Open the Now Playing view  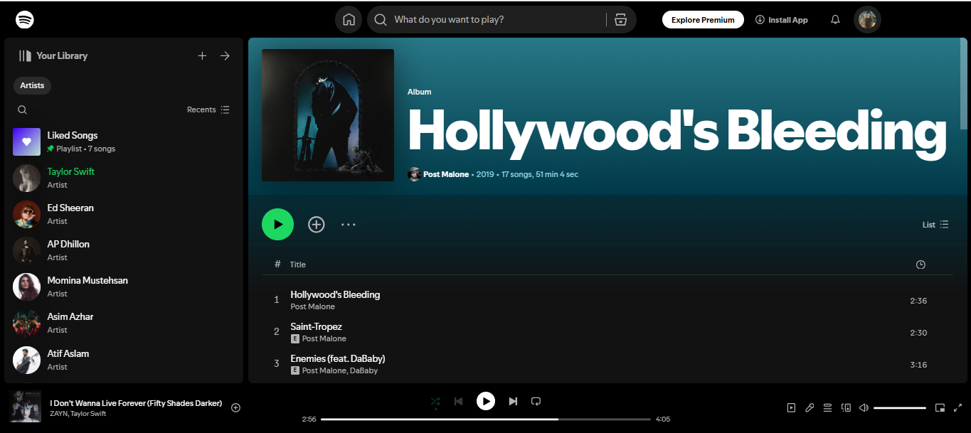(791, 407)
